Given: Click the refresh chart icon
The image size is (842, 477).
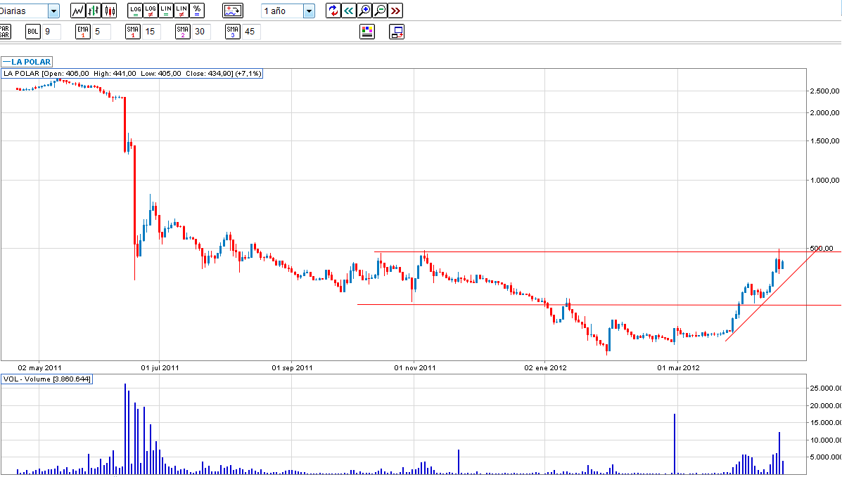Looking at the screenshot, I should tap(333, 11).
